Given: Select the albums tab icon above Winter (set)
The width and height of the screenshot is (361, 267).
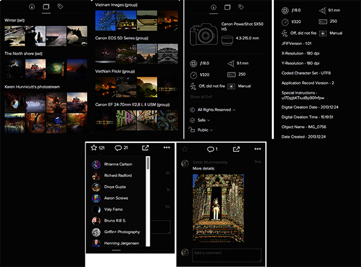Looking at the screenshot, I should (46, 7).
